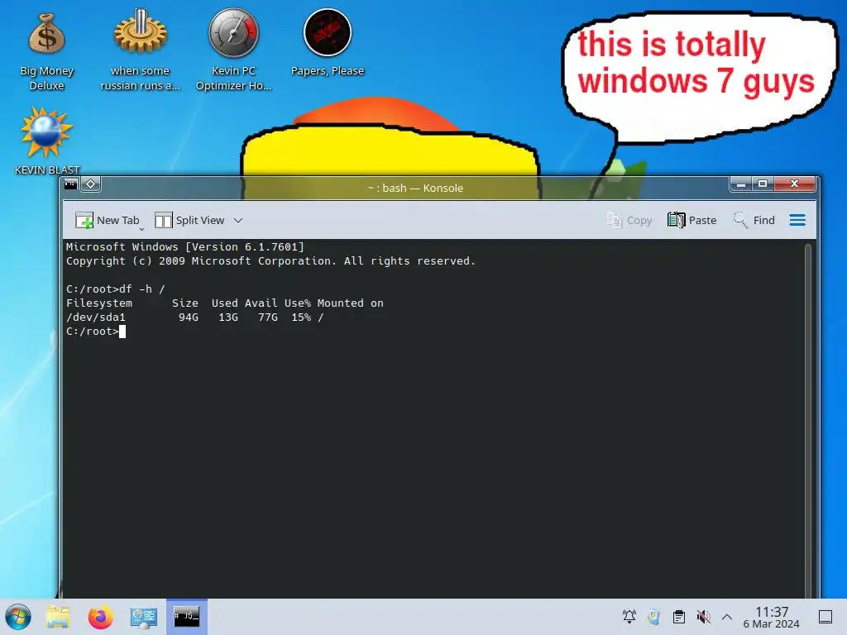Toggle the pin-on-all-desktops titlebar button
Viewport: 847px width, 635px height.
click(x=91, y=184)
